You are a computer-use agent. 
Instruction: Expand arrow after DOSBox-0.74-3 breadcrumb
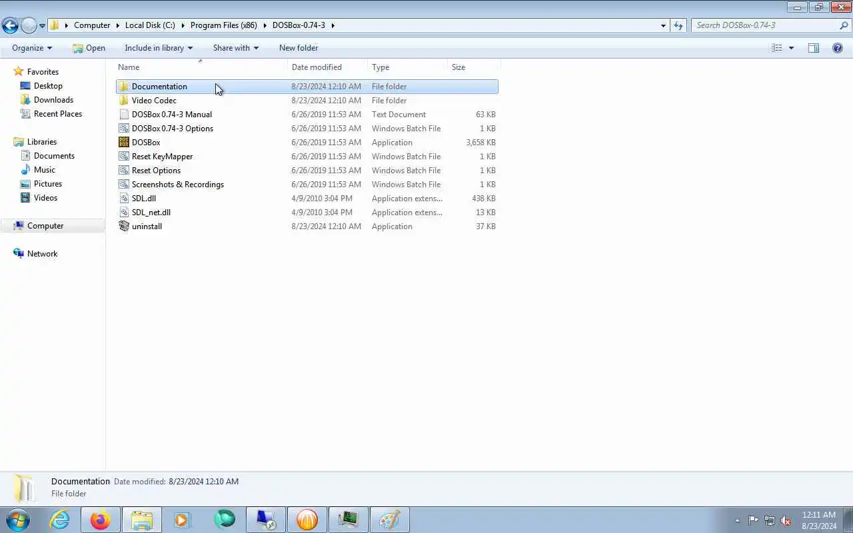click(333, 25)
